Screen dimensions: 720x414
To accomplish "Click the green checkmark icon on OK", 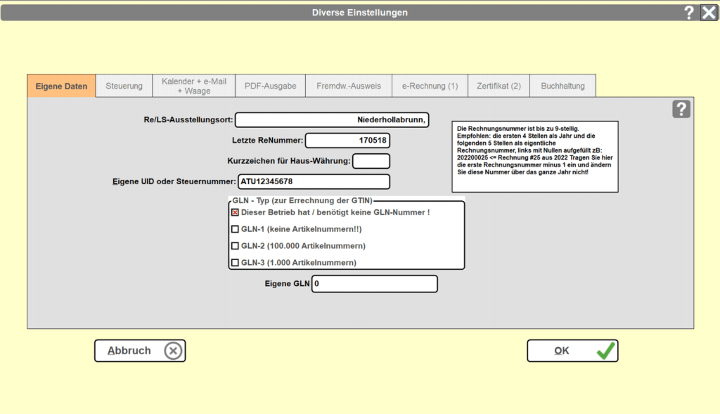I will [x=605, y=351].
